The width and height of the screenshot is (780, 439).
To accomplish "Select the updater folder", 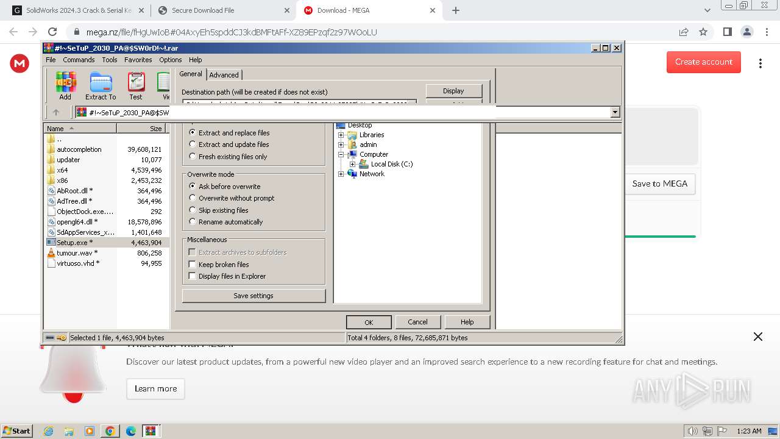I will [x=68, y=160].
